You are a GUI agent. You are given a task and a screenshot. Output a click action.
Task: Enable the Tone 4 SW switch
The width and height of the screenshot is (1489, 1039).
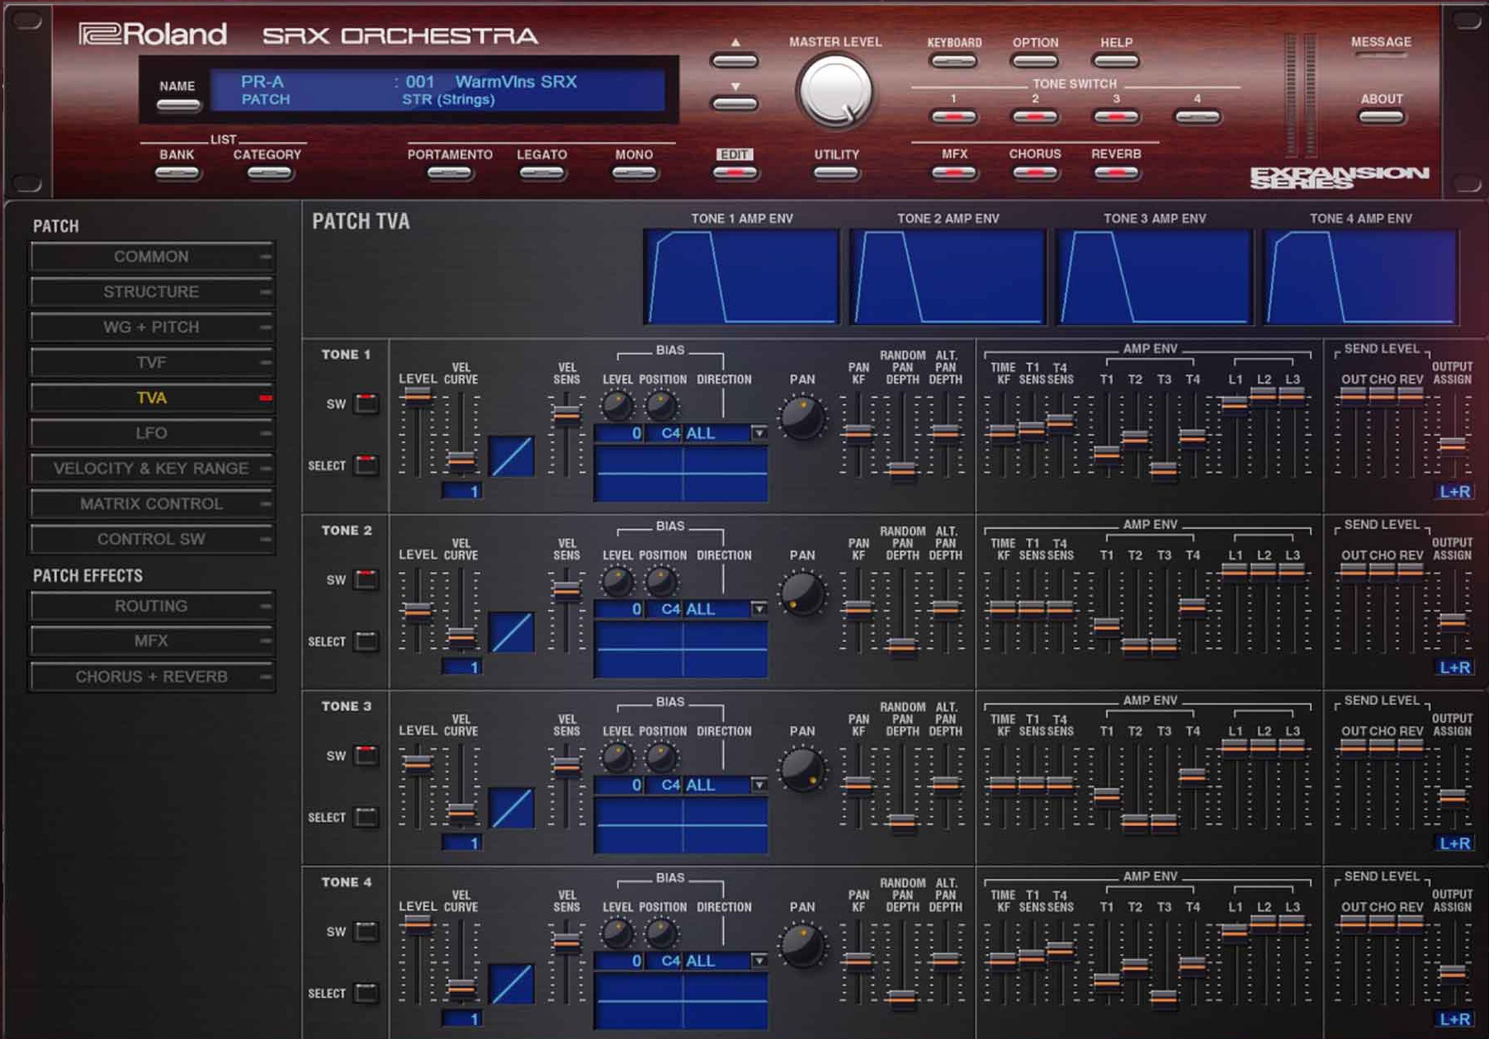click(x=366, y=931)
